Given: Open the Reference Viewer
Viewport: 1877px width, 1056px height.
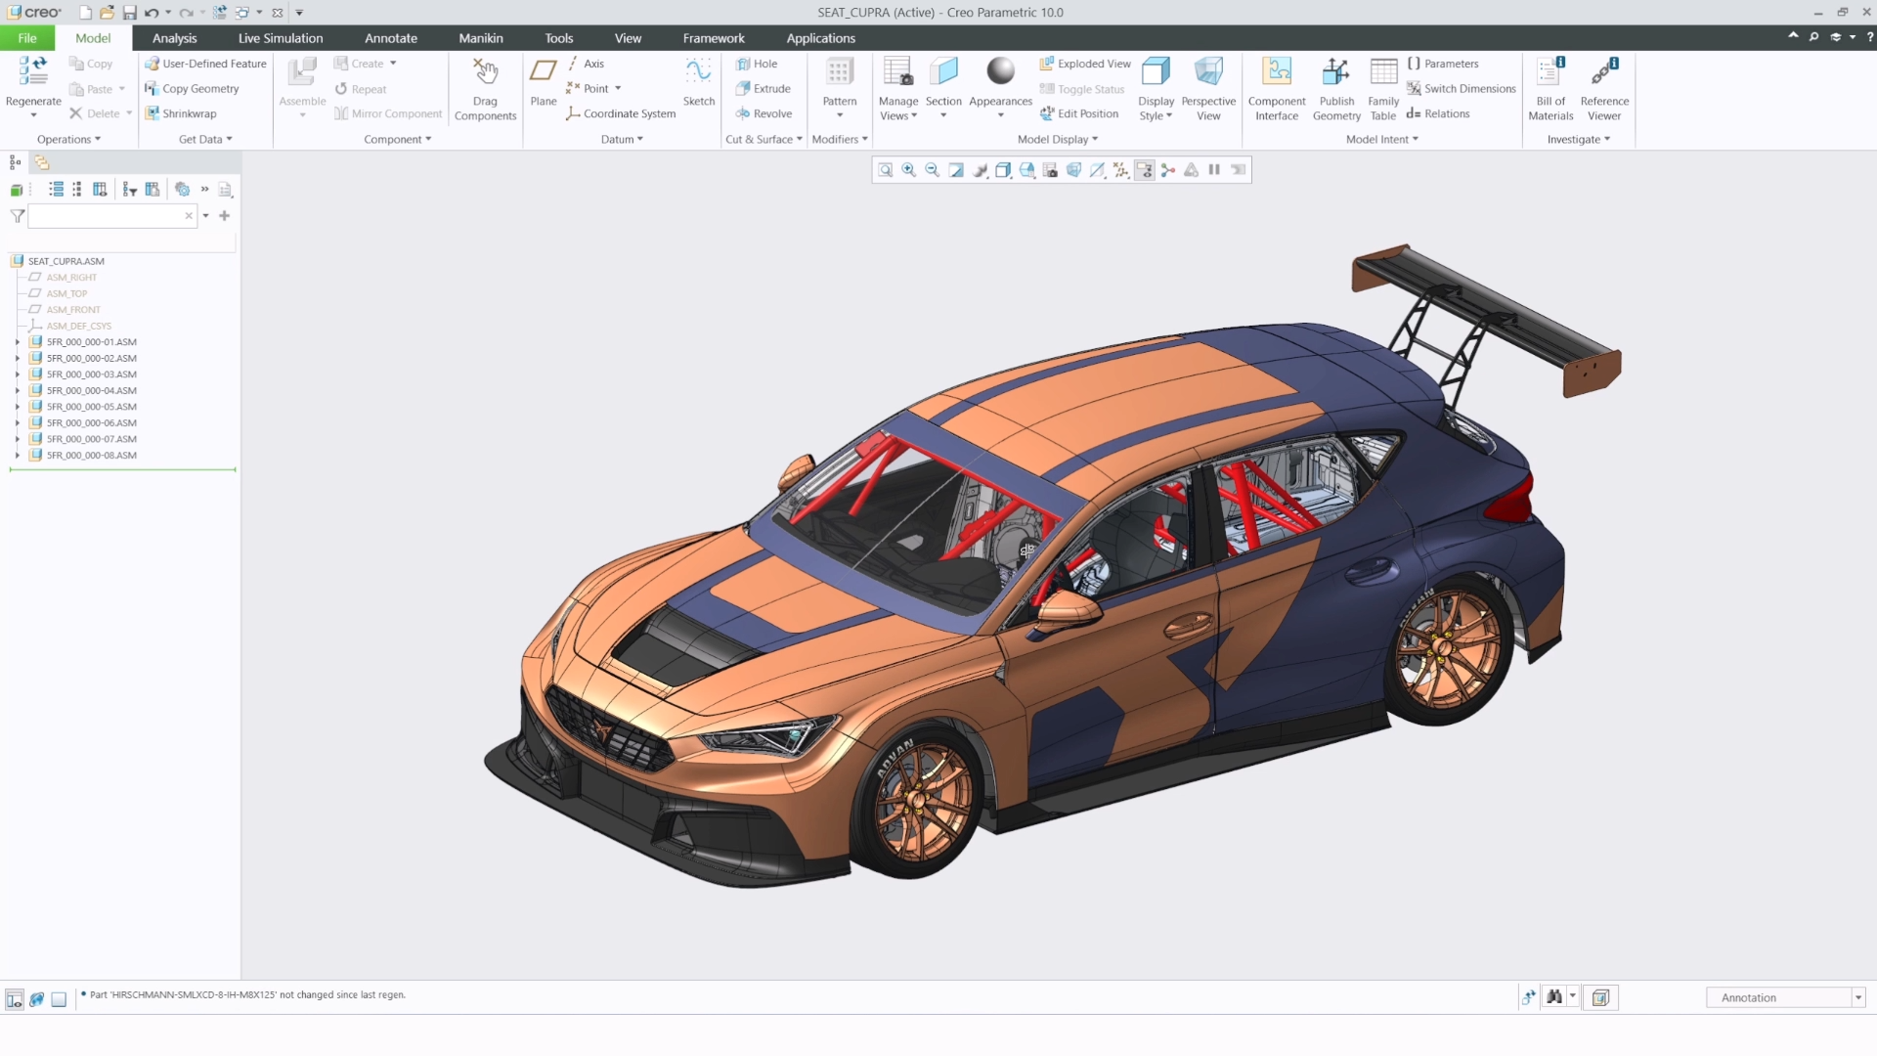Looking at the screenshot, I should (x=1604, y=89).
